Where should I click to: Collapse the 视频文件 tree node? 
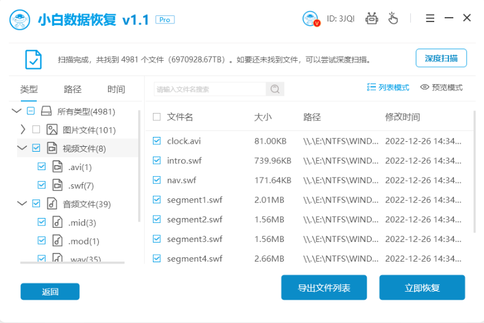pyautogui.click(x=22, y=148)
